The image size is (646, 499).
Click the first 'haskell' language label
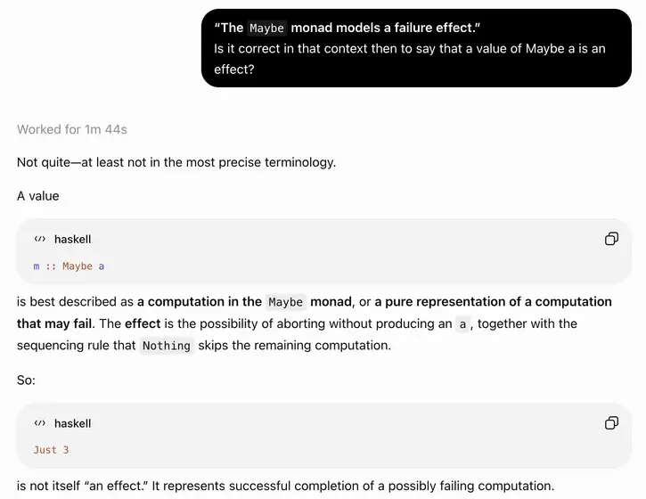72,240
